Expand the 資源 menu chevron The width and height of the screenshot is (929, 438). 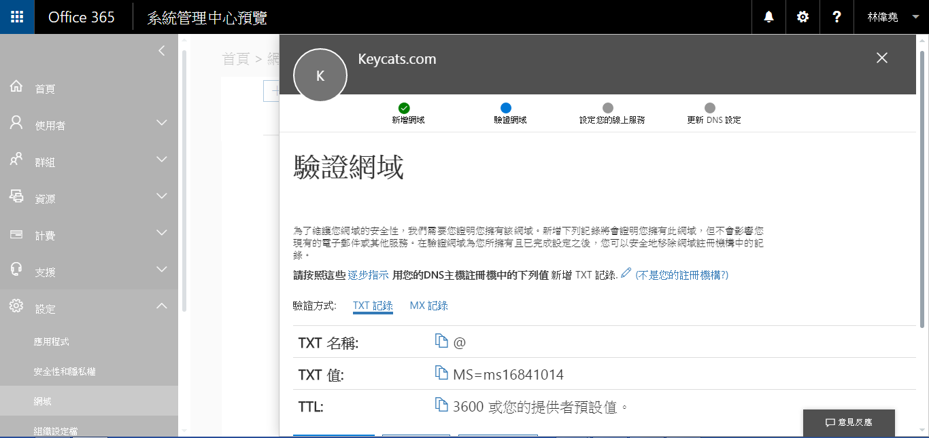(x=161, y=196)
